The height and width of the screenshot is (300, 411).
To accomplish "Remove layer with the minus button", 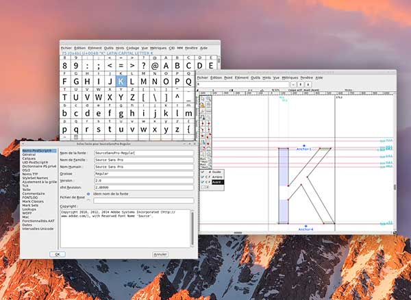I will click(203, 188).
